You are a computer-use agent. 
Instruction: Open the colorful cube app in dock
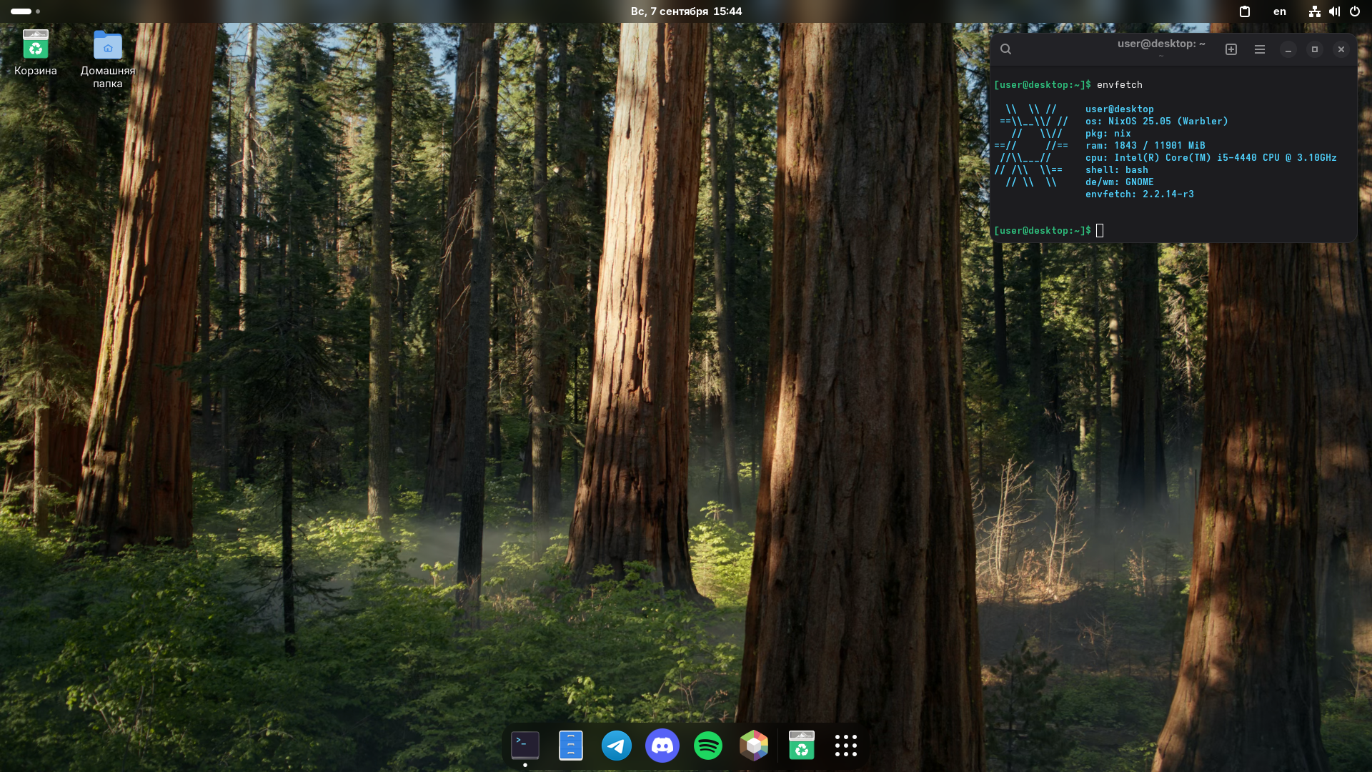pos(753,746)
